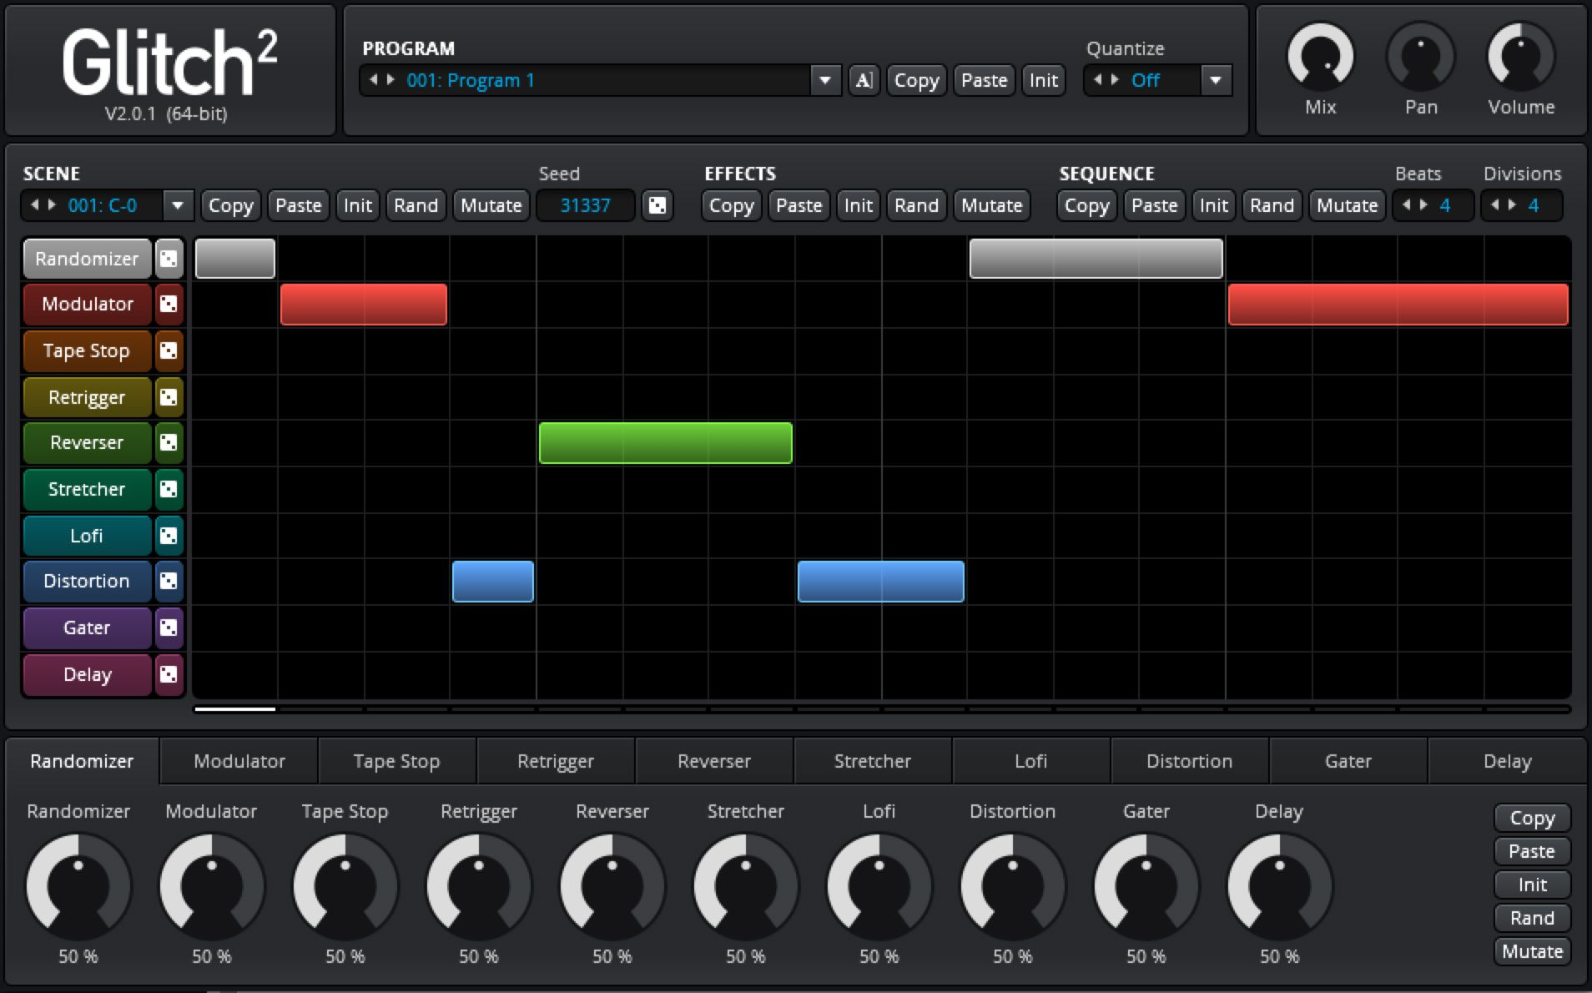Image resolution: width=1592 pixels, height=993 pixels.
Task: Click the Mix knob
Action: point(1320,57)
